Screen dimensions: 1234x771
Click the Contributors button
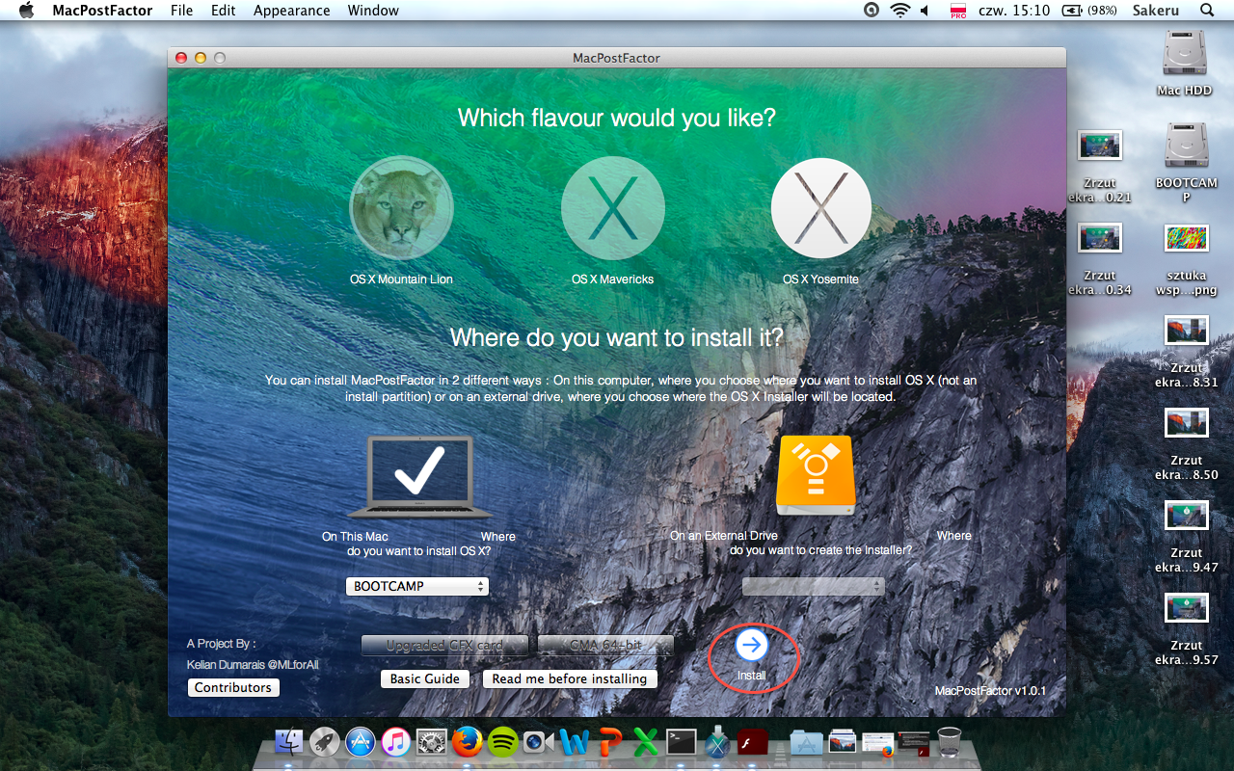coord(233,687)
